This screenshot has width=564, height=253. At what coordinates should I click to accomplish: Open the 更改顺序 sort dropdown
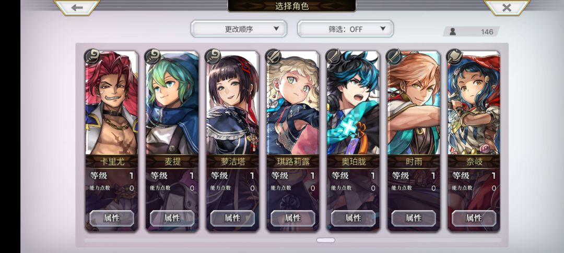pyautogui.click(x=239, y=29)
